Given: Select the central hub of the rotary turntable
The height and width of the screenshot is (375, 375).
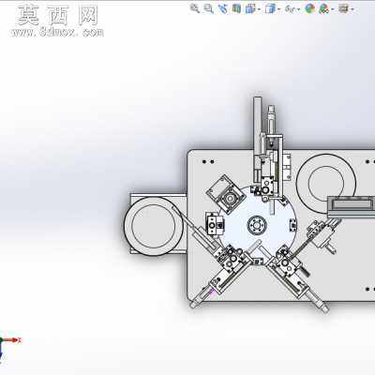Looking at the screenshot, I should click(257, 225).
